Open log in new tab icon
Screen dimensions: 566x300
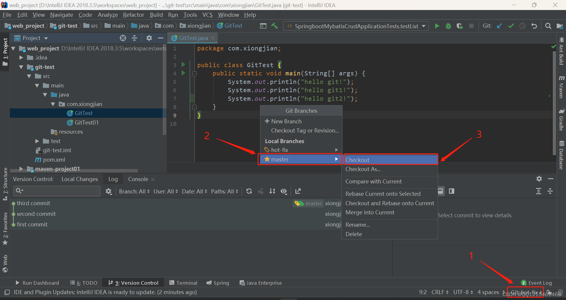pos(298,191)
